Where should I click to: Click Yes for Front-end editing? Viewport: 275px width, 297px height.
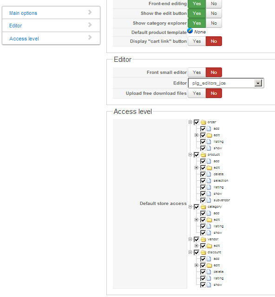[x=197, y=4]
